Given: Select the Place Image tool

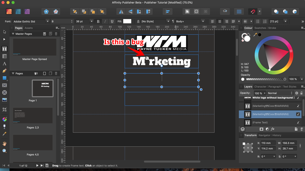Looking at the screenshot, I should tap(5, 100).
